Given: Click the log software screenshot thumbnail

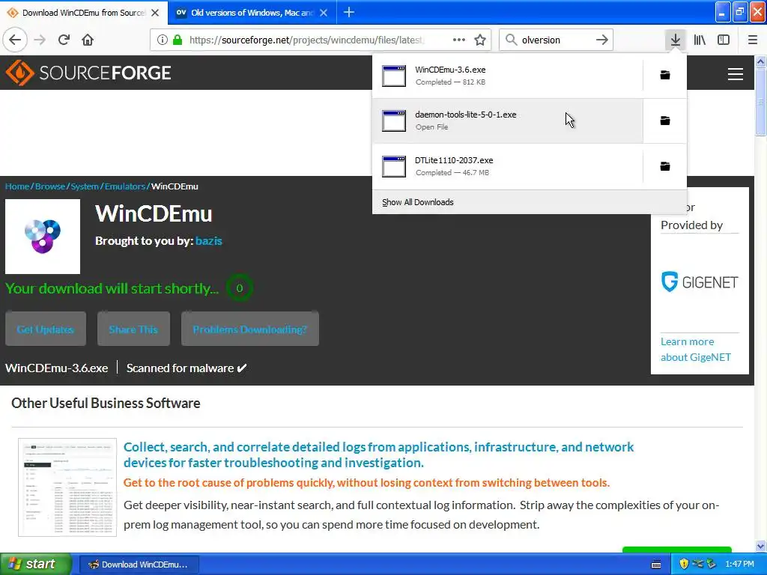Looking at the screenshot, I should click(67, 487).
